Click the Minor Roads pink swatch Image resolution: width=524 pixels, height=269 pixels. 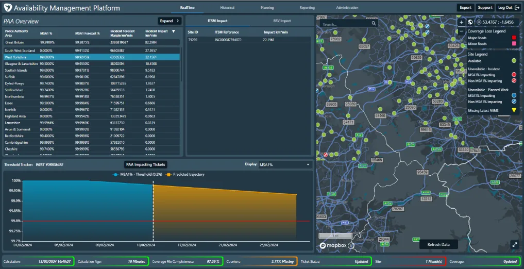[514, 44]
